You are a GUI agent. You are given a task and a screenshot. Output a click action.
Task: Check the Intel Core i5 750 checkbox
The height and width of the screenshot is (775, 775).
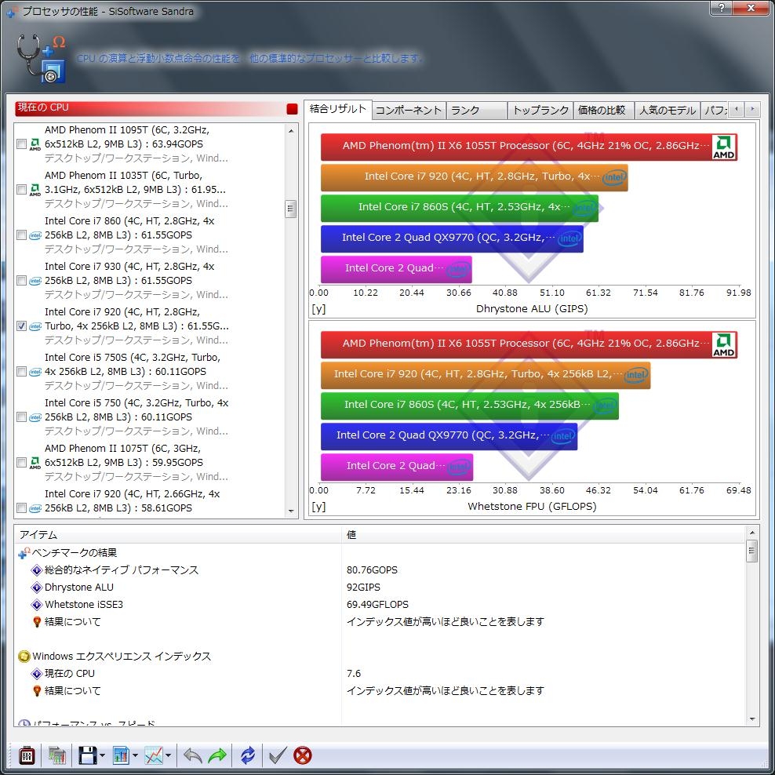(21, 417)
